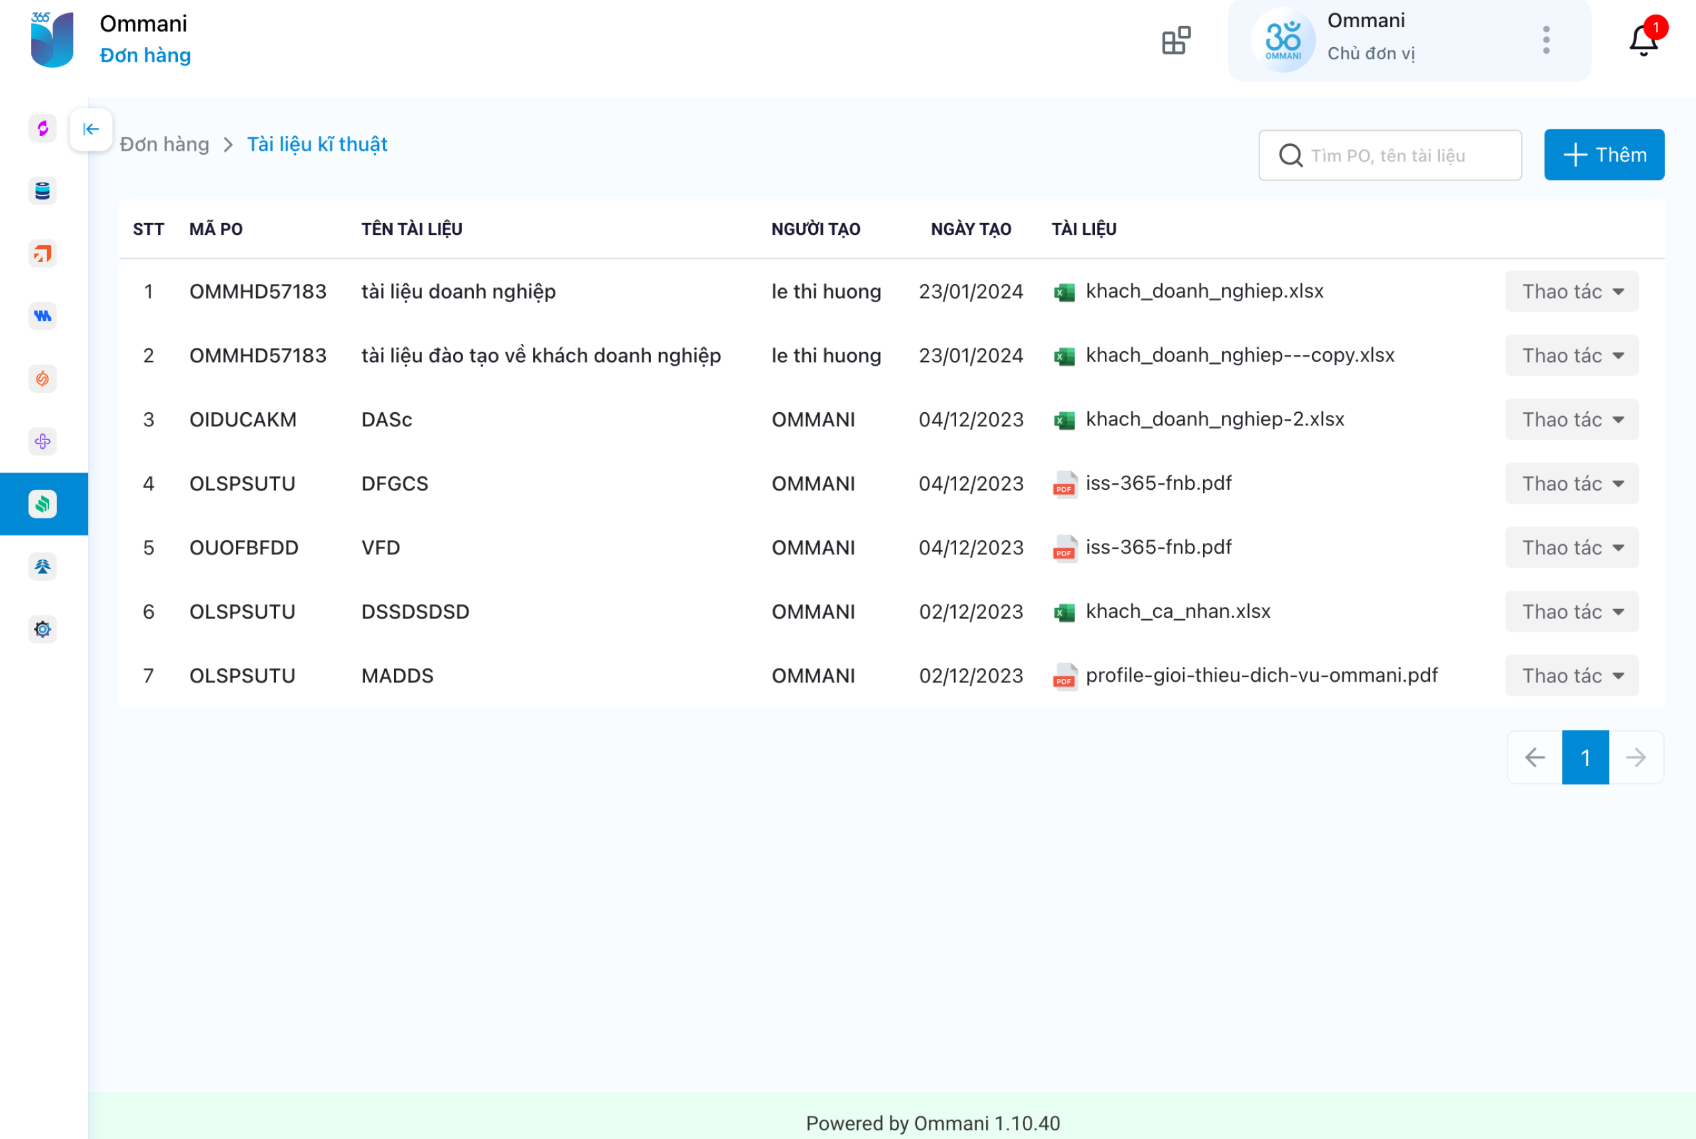This screenshot has width=1696, height=1139.
Task: Open khach_ca_nhan.xlsx file link
Action: tap(1177, 611)
